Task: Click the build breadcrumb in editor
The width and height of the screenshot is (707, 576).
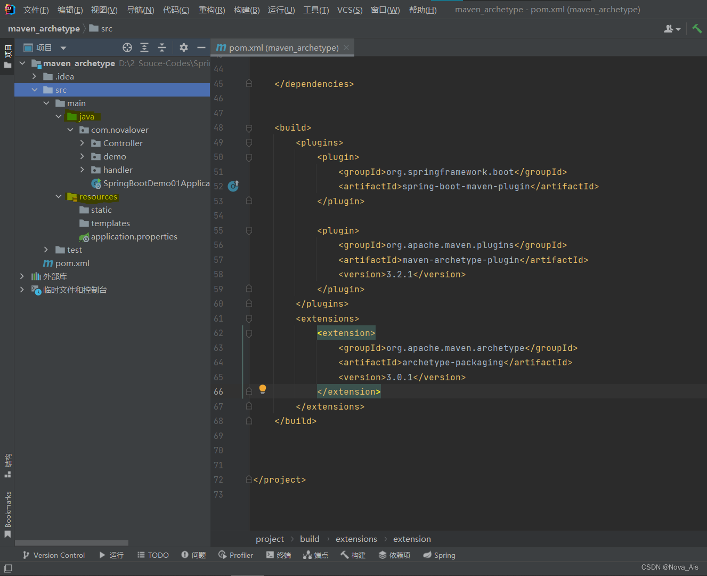Action: (310, 539)
